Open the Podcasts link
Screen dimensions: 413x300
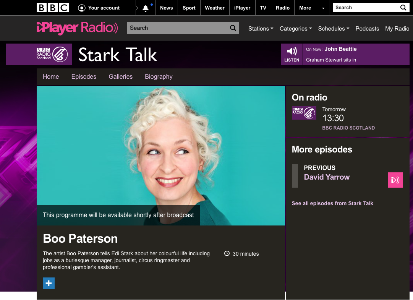tap(367, 28)
